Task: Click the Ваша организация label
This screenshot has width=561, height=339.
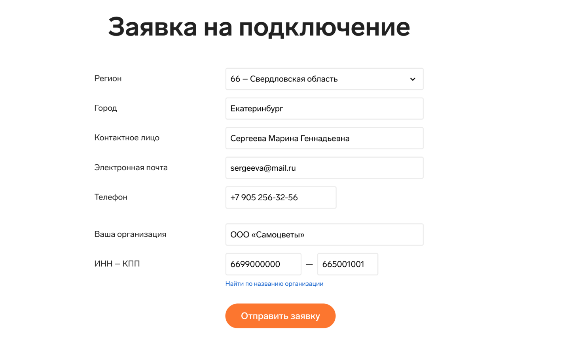Action: 130,234
